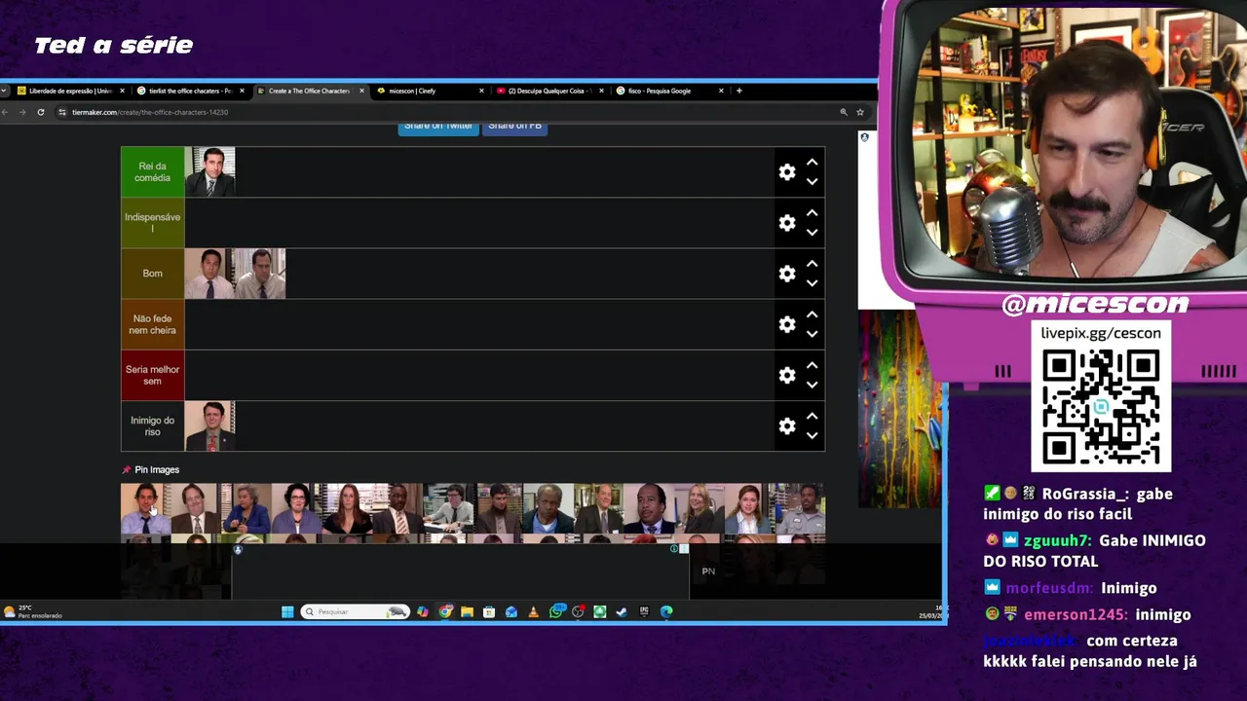The width and height of the screenshot is (1247, 701).
Task: Click the Indispensável tier label
Action: coord(153,223)
